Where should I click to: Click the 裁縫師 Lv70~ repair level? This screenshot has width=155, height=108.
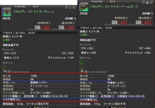[39, 82]
